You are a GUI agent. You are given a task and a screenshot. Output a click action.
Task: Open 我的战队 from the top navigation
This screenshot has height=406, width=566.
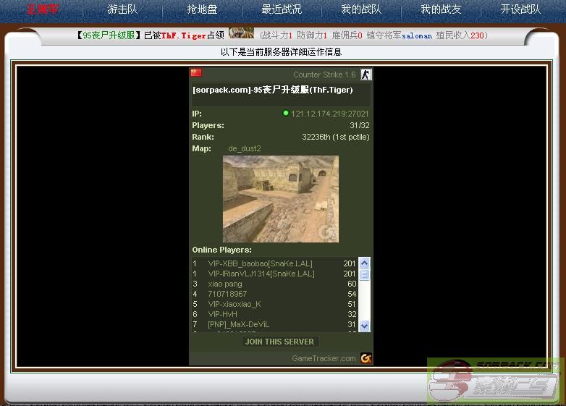pyautogui.click(x=361, y=9)
